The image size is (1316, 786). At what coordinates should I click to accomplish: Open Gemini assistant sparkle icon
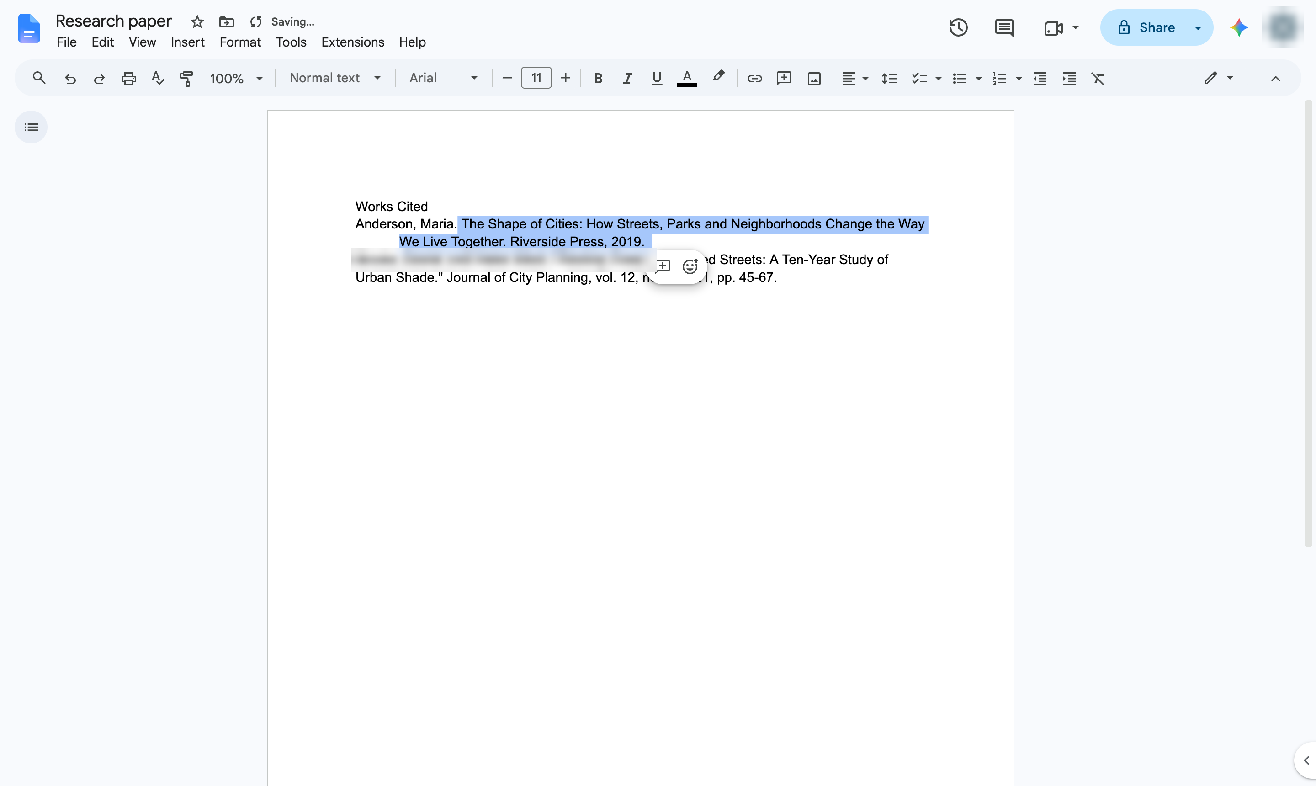click(x=1239, y=27)
